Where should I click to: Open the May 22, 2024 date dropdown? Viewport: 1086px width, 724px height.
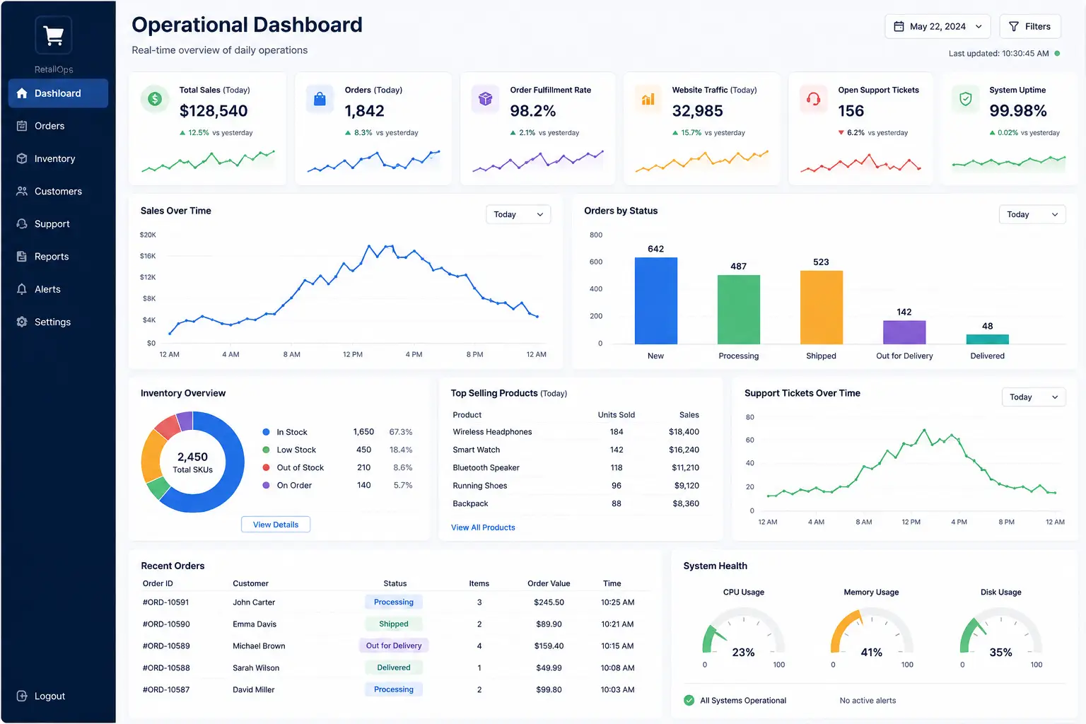pyautogui.click(x=938, y=26)
